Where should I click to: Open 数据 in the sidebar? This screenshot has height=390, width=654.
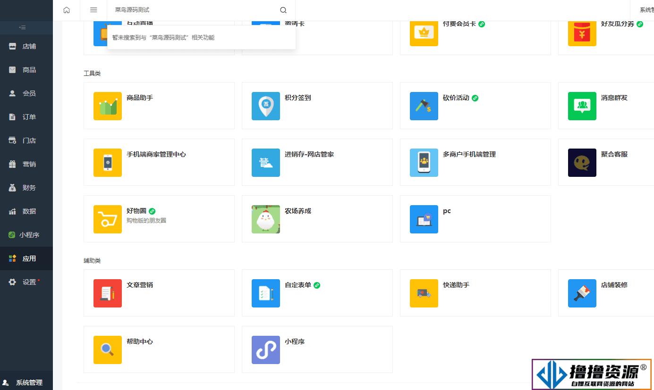26,211
